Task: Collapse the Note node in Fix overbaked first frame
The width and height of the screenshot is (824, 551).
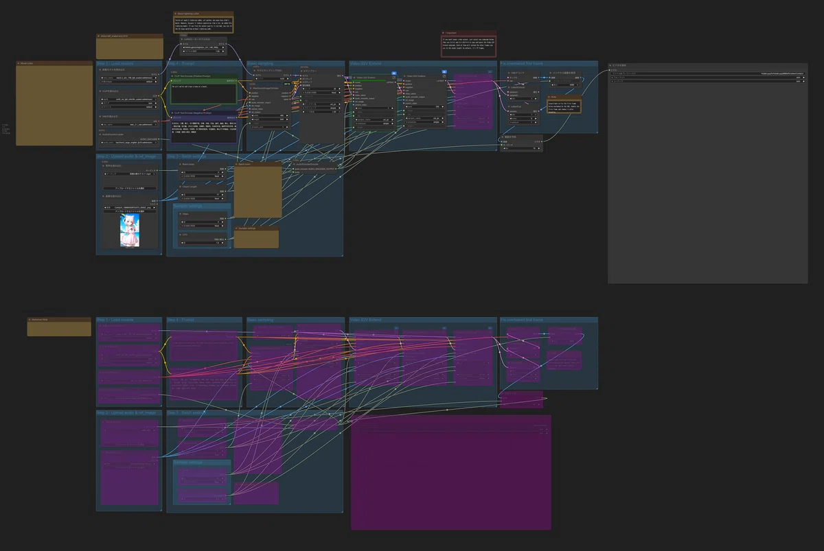Action: click(549, 97)
